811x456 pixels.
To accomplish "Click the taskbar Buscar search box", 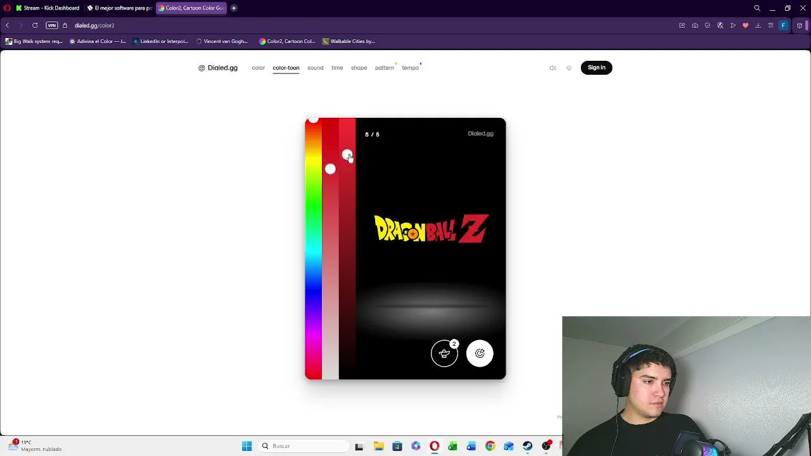I will [x=304, y=446].
